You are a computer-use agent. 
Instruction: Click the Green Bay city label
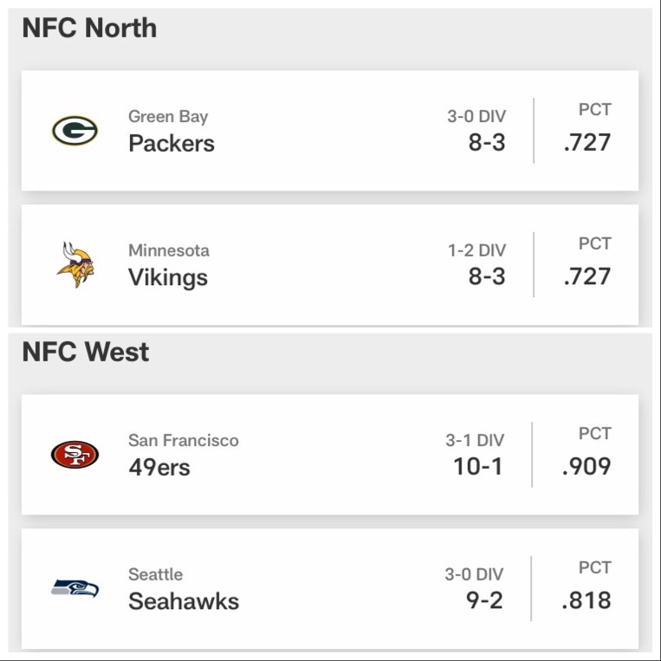click(x=168, y=117)
